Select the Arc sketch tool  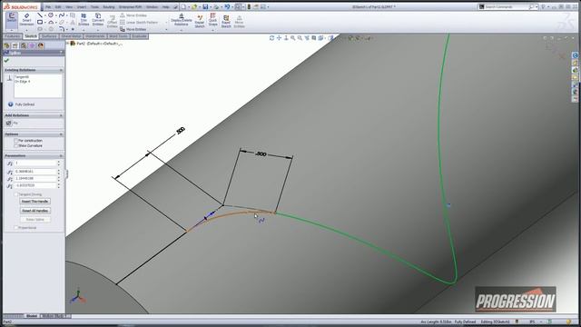51,22
